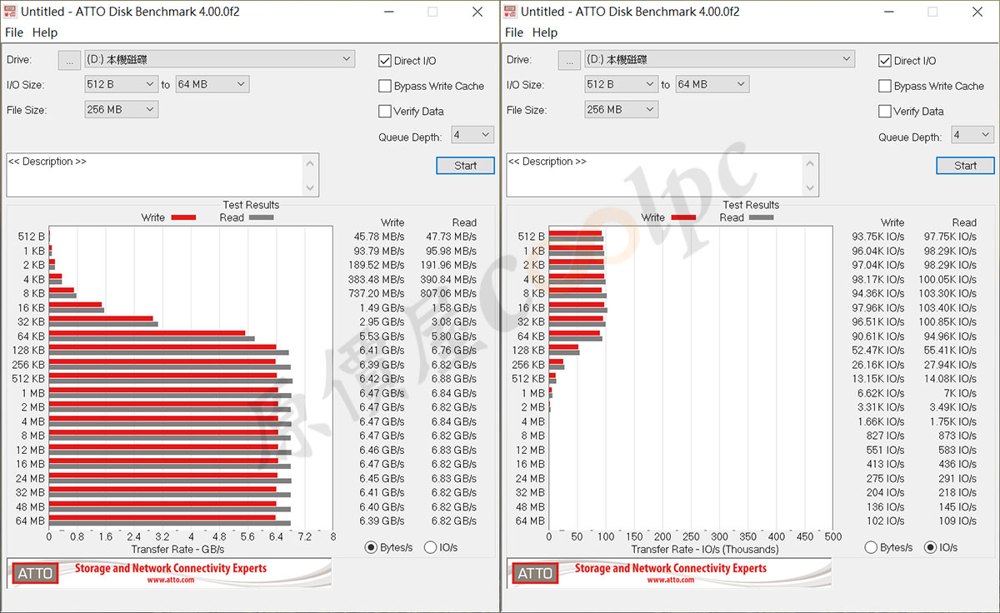The width and height of the screenshot is (1000, 613).
Task: Click 3.08 GB/s read value
Action: click(454, 321)
